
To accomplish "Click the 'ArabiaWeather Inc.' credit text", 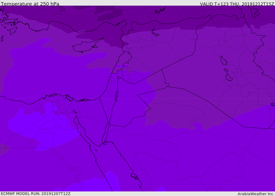I will click(x=256, y=194).
